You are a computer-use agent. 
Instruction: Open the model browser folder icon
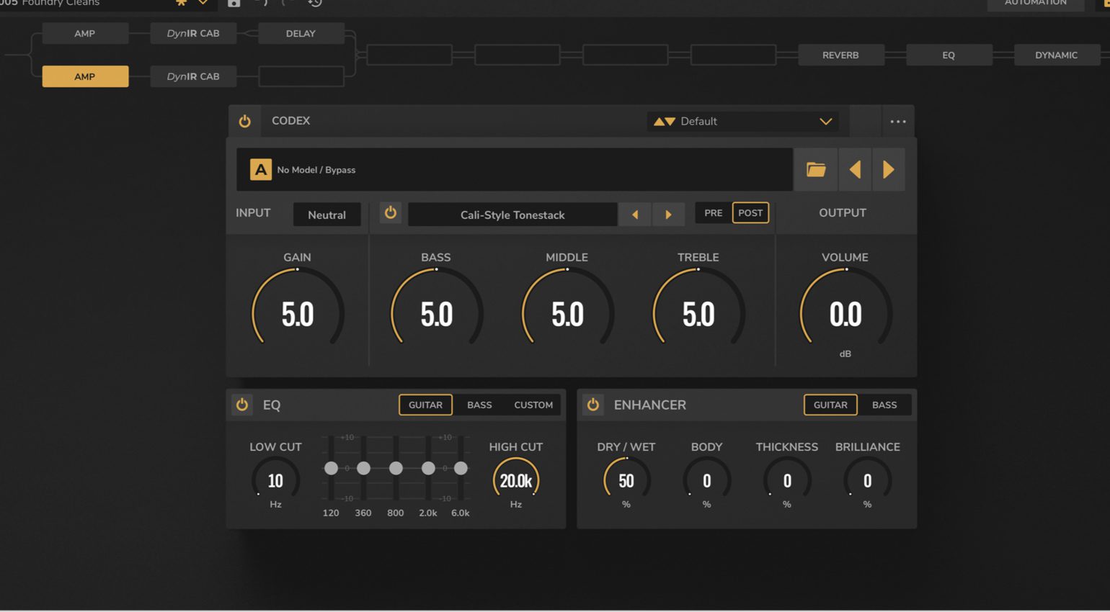816,170
